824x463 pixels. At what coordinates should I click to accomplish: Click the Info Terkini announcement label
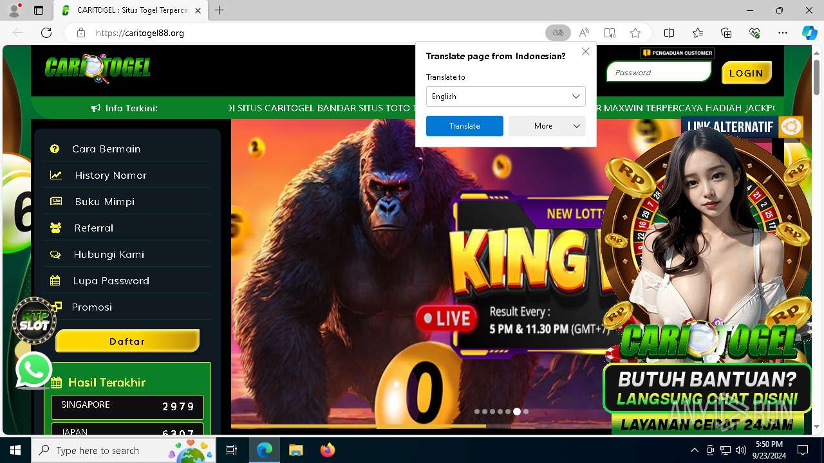(x=124, y=108)
